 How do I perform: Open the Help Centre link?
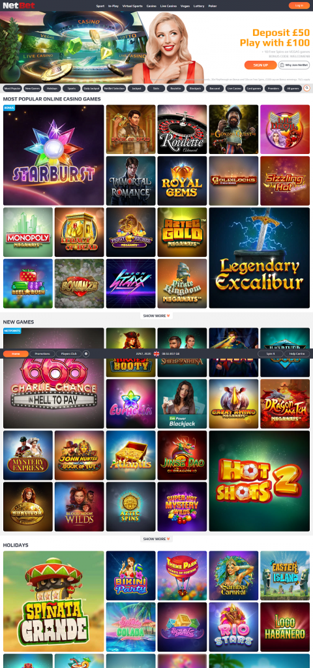(297, 354)
